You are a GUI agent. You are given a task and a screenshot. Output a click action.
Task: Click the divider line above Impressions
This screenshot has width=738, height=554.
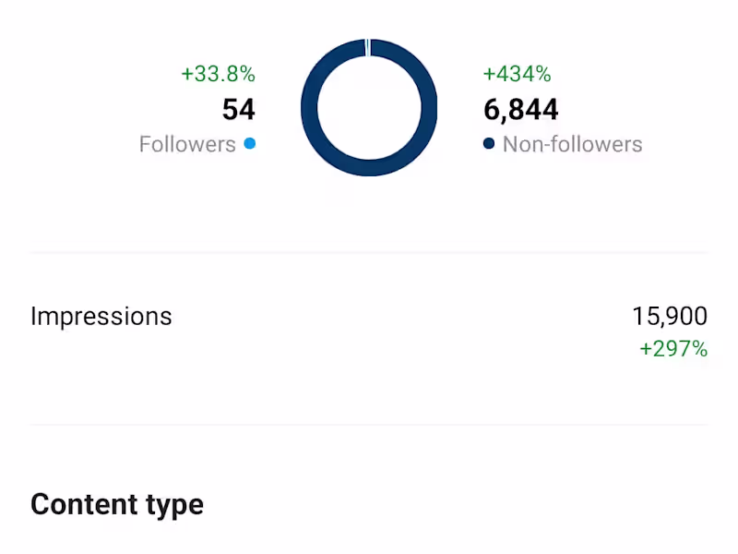pos(369,252)
